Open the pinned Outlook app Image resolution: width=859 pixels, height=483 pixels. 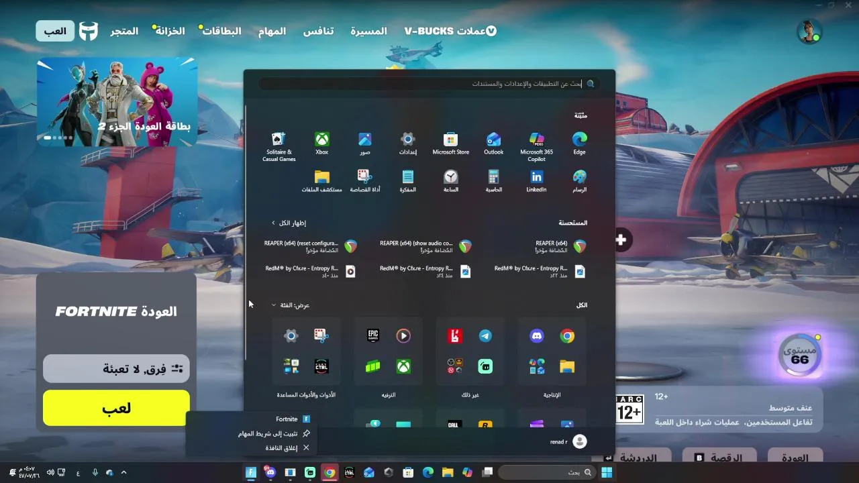pyautogui.click(x=493, y=144)
